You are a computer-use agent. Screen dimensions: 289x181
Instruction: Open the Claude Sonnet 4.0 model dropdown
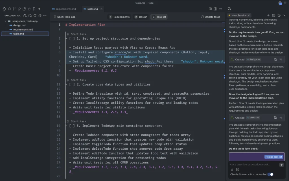(242, 175)
